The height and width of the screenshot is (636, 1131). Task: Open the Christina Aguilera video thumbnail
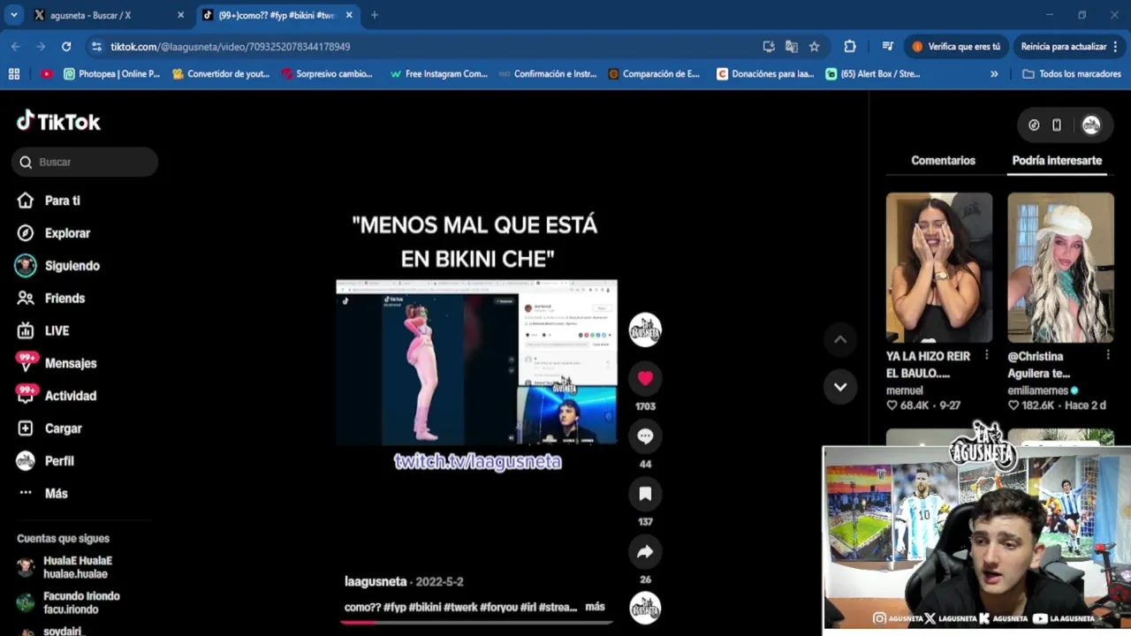point(1060,267)
